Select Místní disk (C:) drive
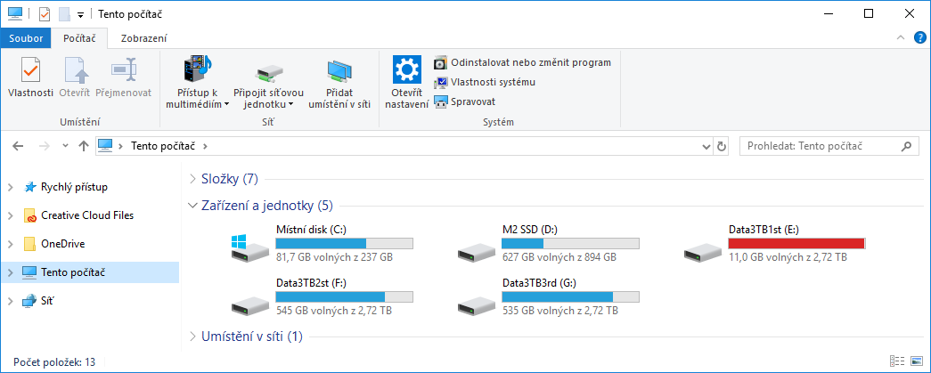The height and width of the screenshot is (373, 931). tap(312, 243)
